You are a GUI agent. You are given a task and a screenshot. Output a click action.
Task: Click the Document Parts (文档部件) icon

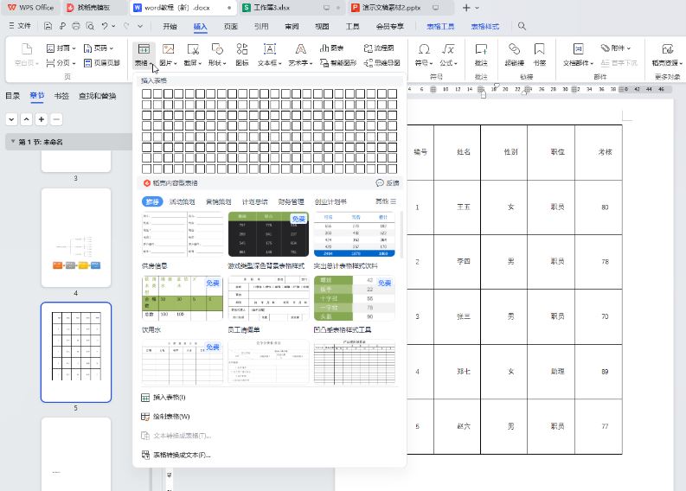[x=579, y=49]
